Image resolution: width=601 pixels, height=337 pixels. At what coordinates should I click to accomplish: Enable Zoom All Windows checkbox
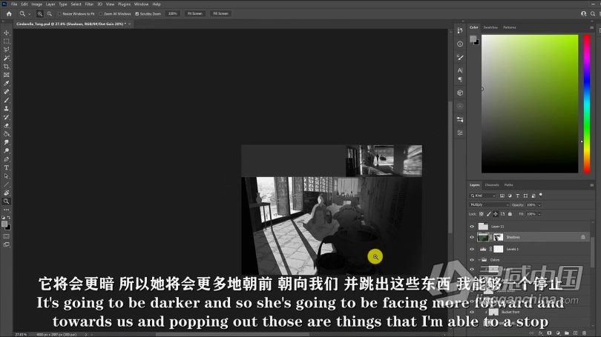pos(101,14)
